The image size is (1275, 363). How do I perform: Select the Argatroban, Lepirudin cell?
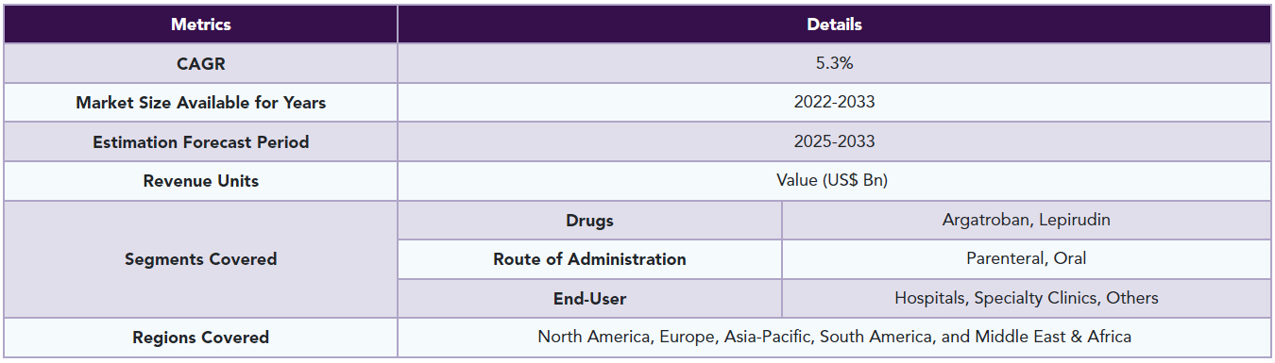click(1027, 221)
